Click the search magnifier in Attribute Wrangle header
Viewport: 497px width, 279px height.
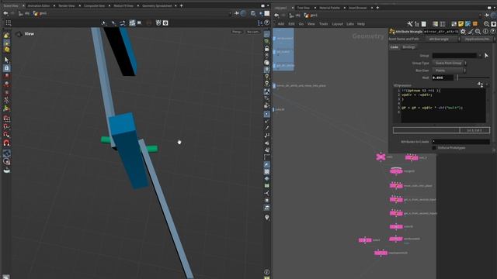coord(478,31)
